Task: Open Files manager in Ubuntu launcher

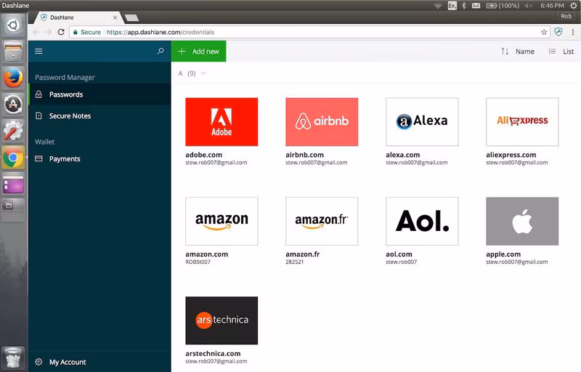Action: 13,52
